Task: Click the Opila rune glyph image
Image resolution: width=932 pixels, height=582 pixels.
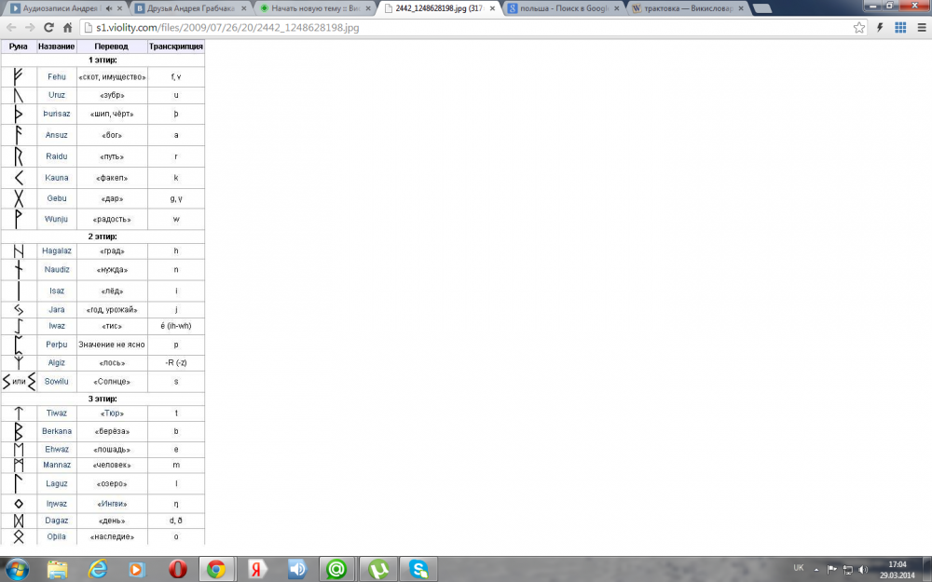Action: point(19,536)
